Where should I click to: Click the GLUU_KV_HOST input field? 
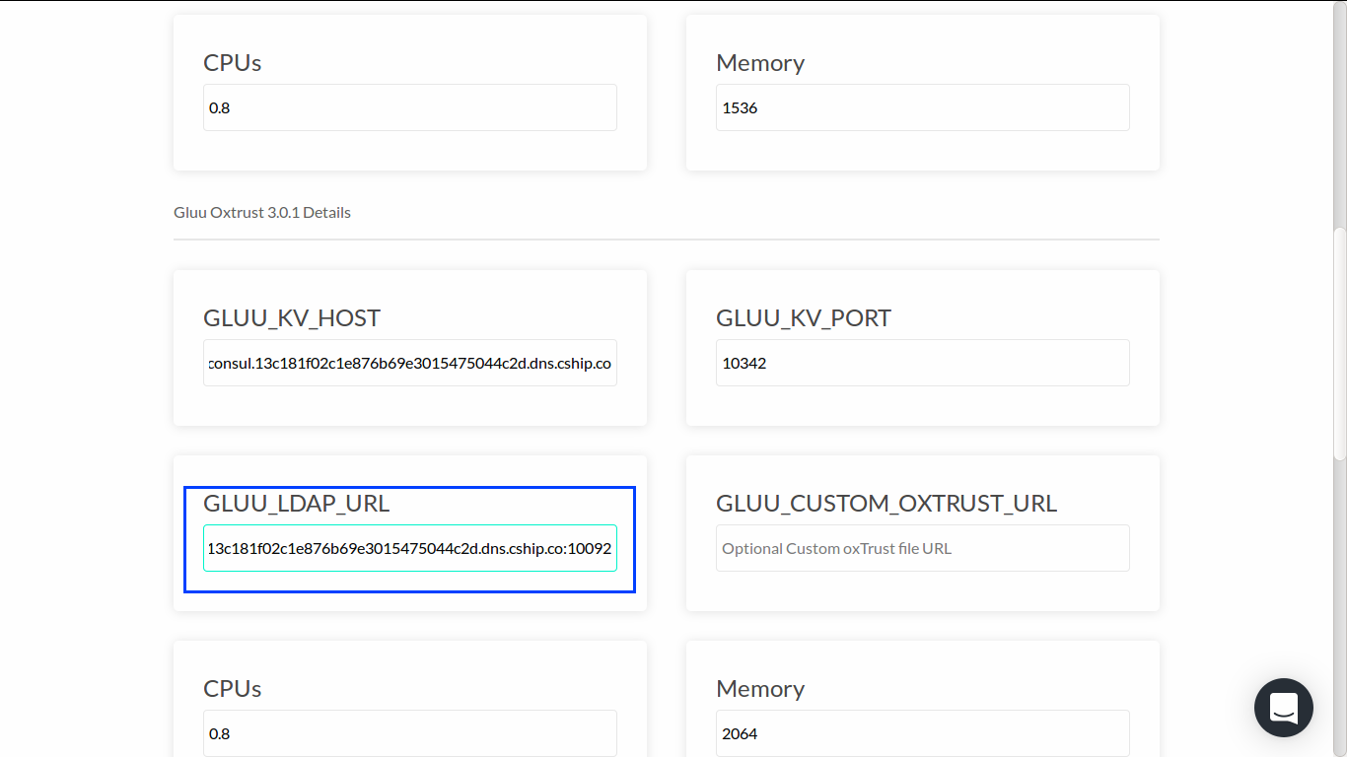(x=409, y=363)
